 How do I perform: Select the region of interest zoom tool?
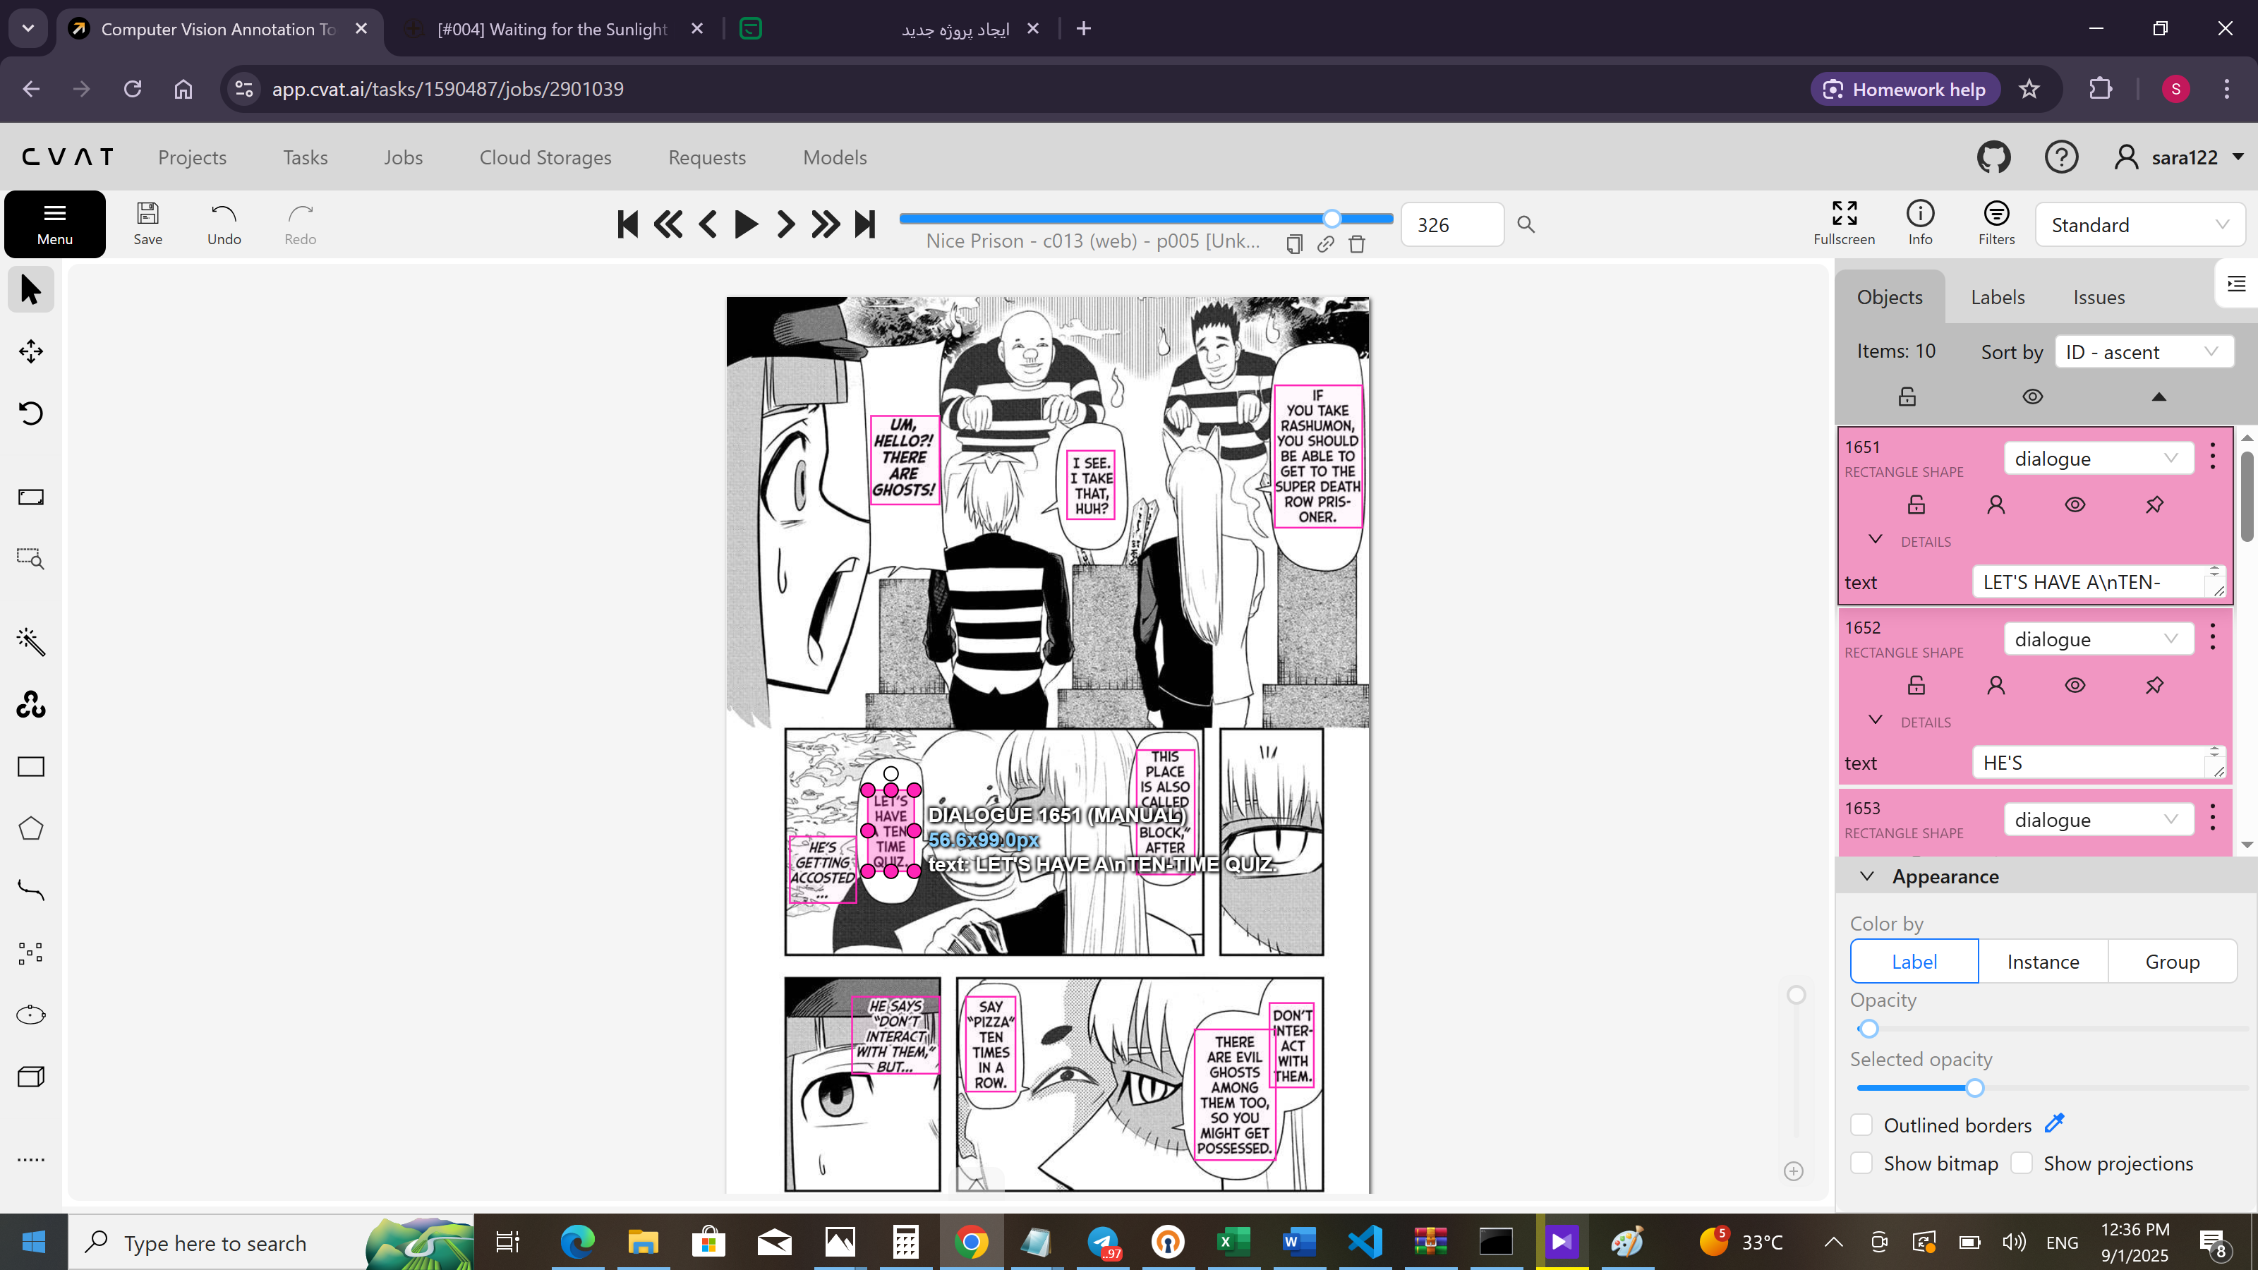tap(30, 558)
